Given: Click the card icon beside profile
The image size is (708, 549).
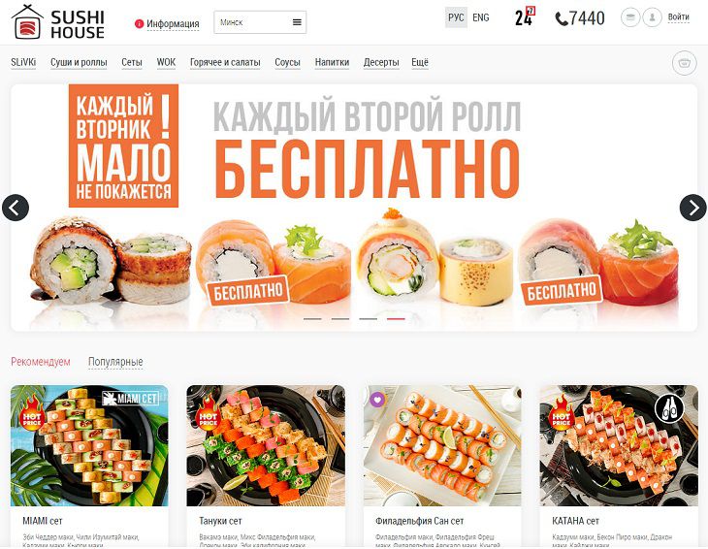Looking at the screenshot, I should click(x=630, y=17).
